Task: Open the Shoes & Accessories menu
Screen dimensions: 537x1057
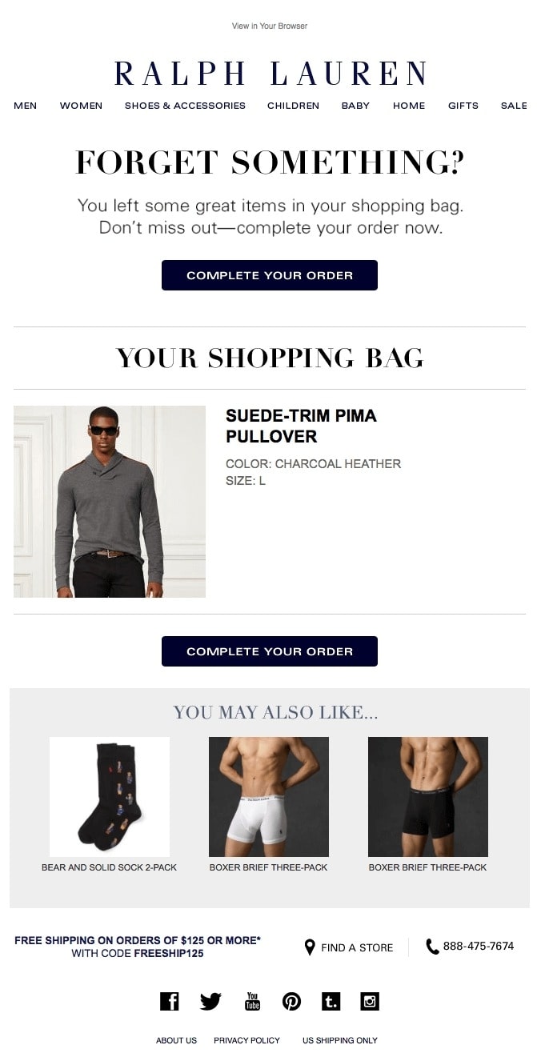Action: pos(185,106)
